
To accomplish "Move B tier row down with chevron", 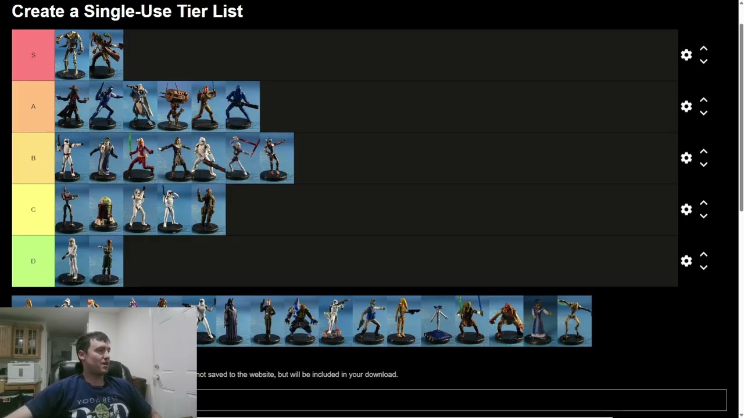I will (x=703, y=164).
